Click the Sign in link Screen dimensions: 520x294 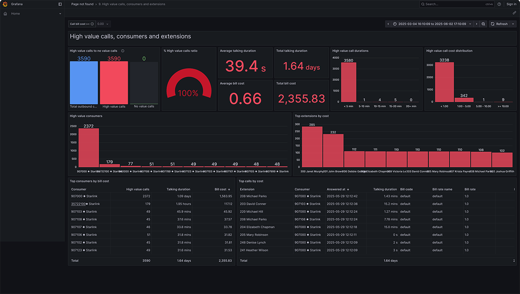click(512, 4)
